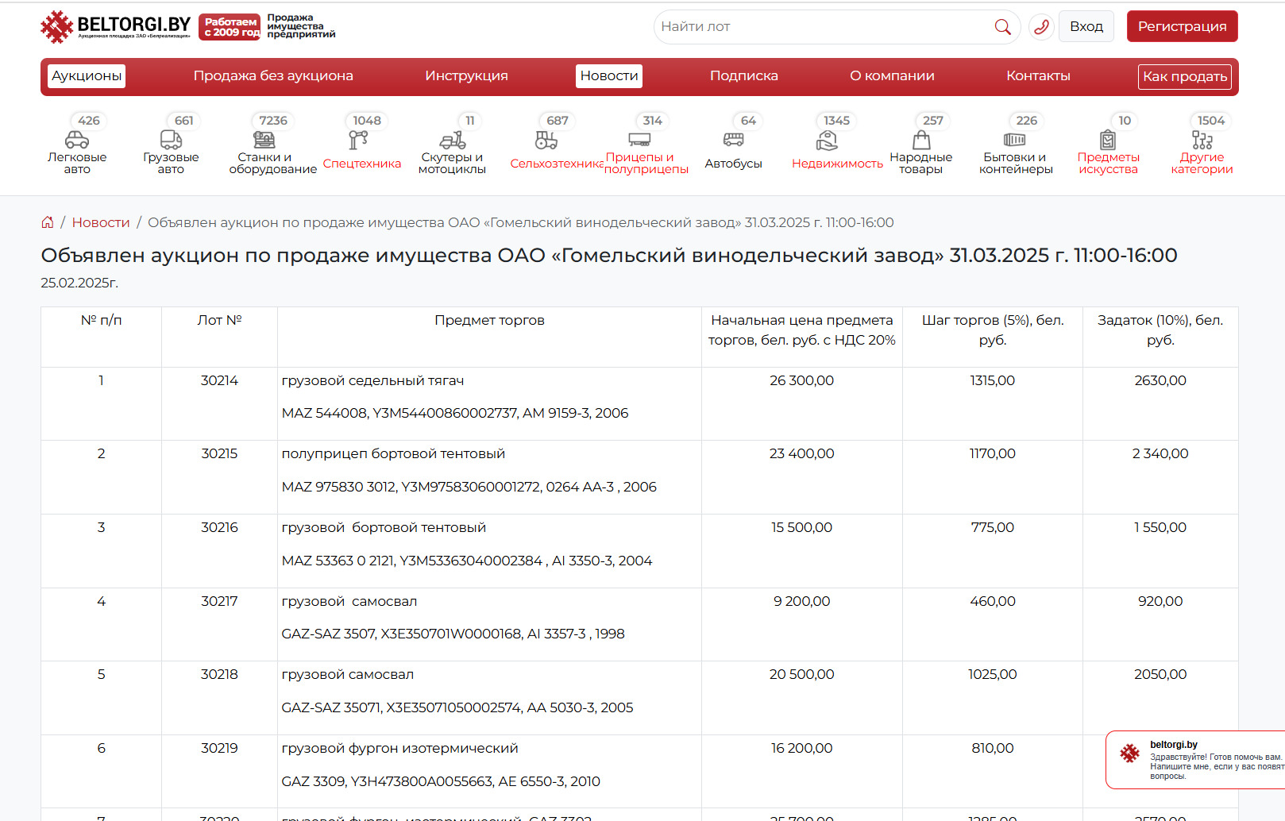Open the Контакты menu item
The image size is (1285, 821).
[1038, 76]
